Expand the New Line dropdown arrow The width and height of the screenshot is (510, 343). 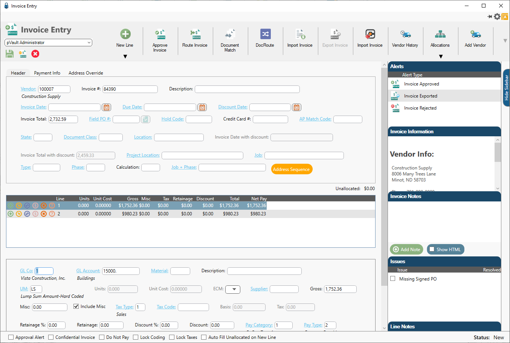[125, 56]
